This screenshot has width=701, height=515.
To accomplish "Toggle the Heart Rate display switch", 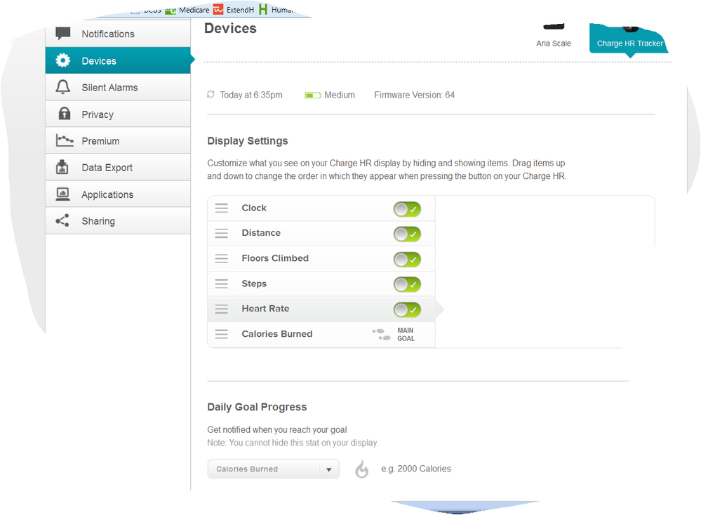I will (x=407, y=310).
